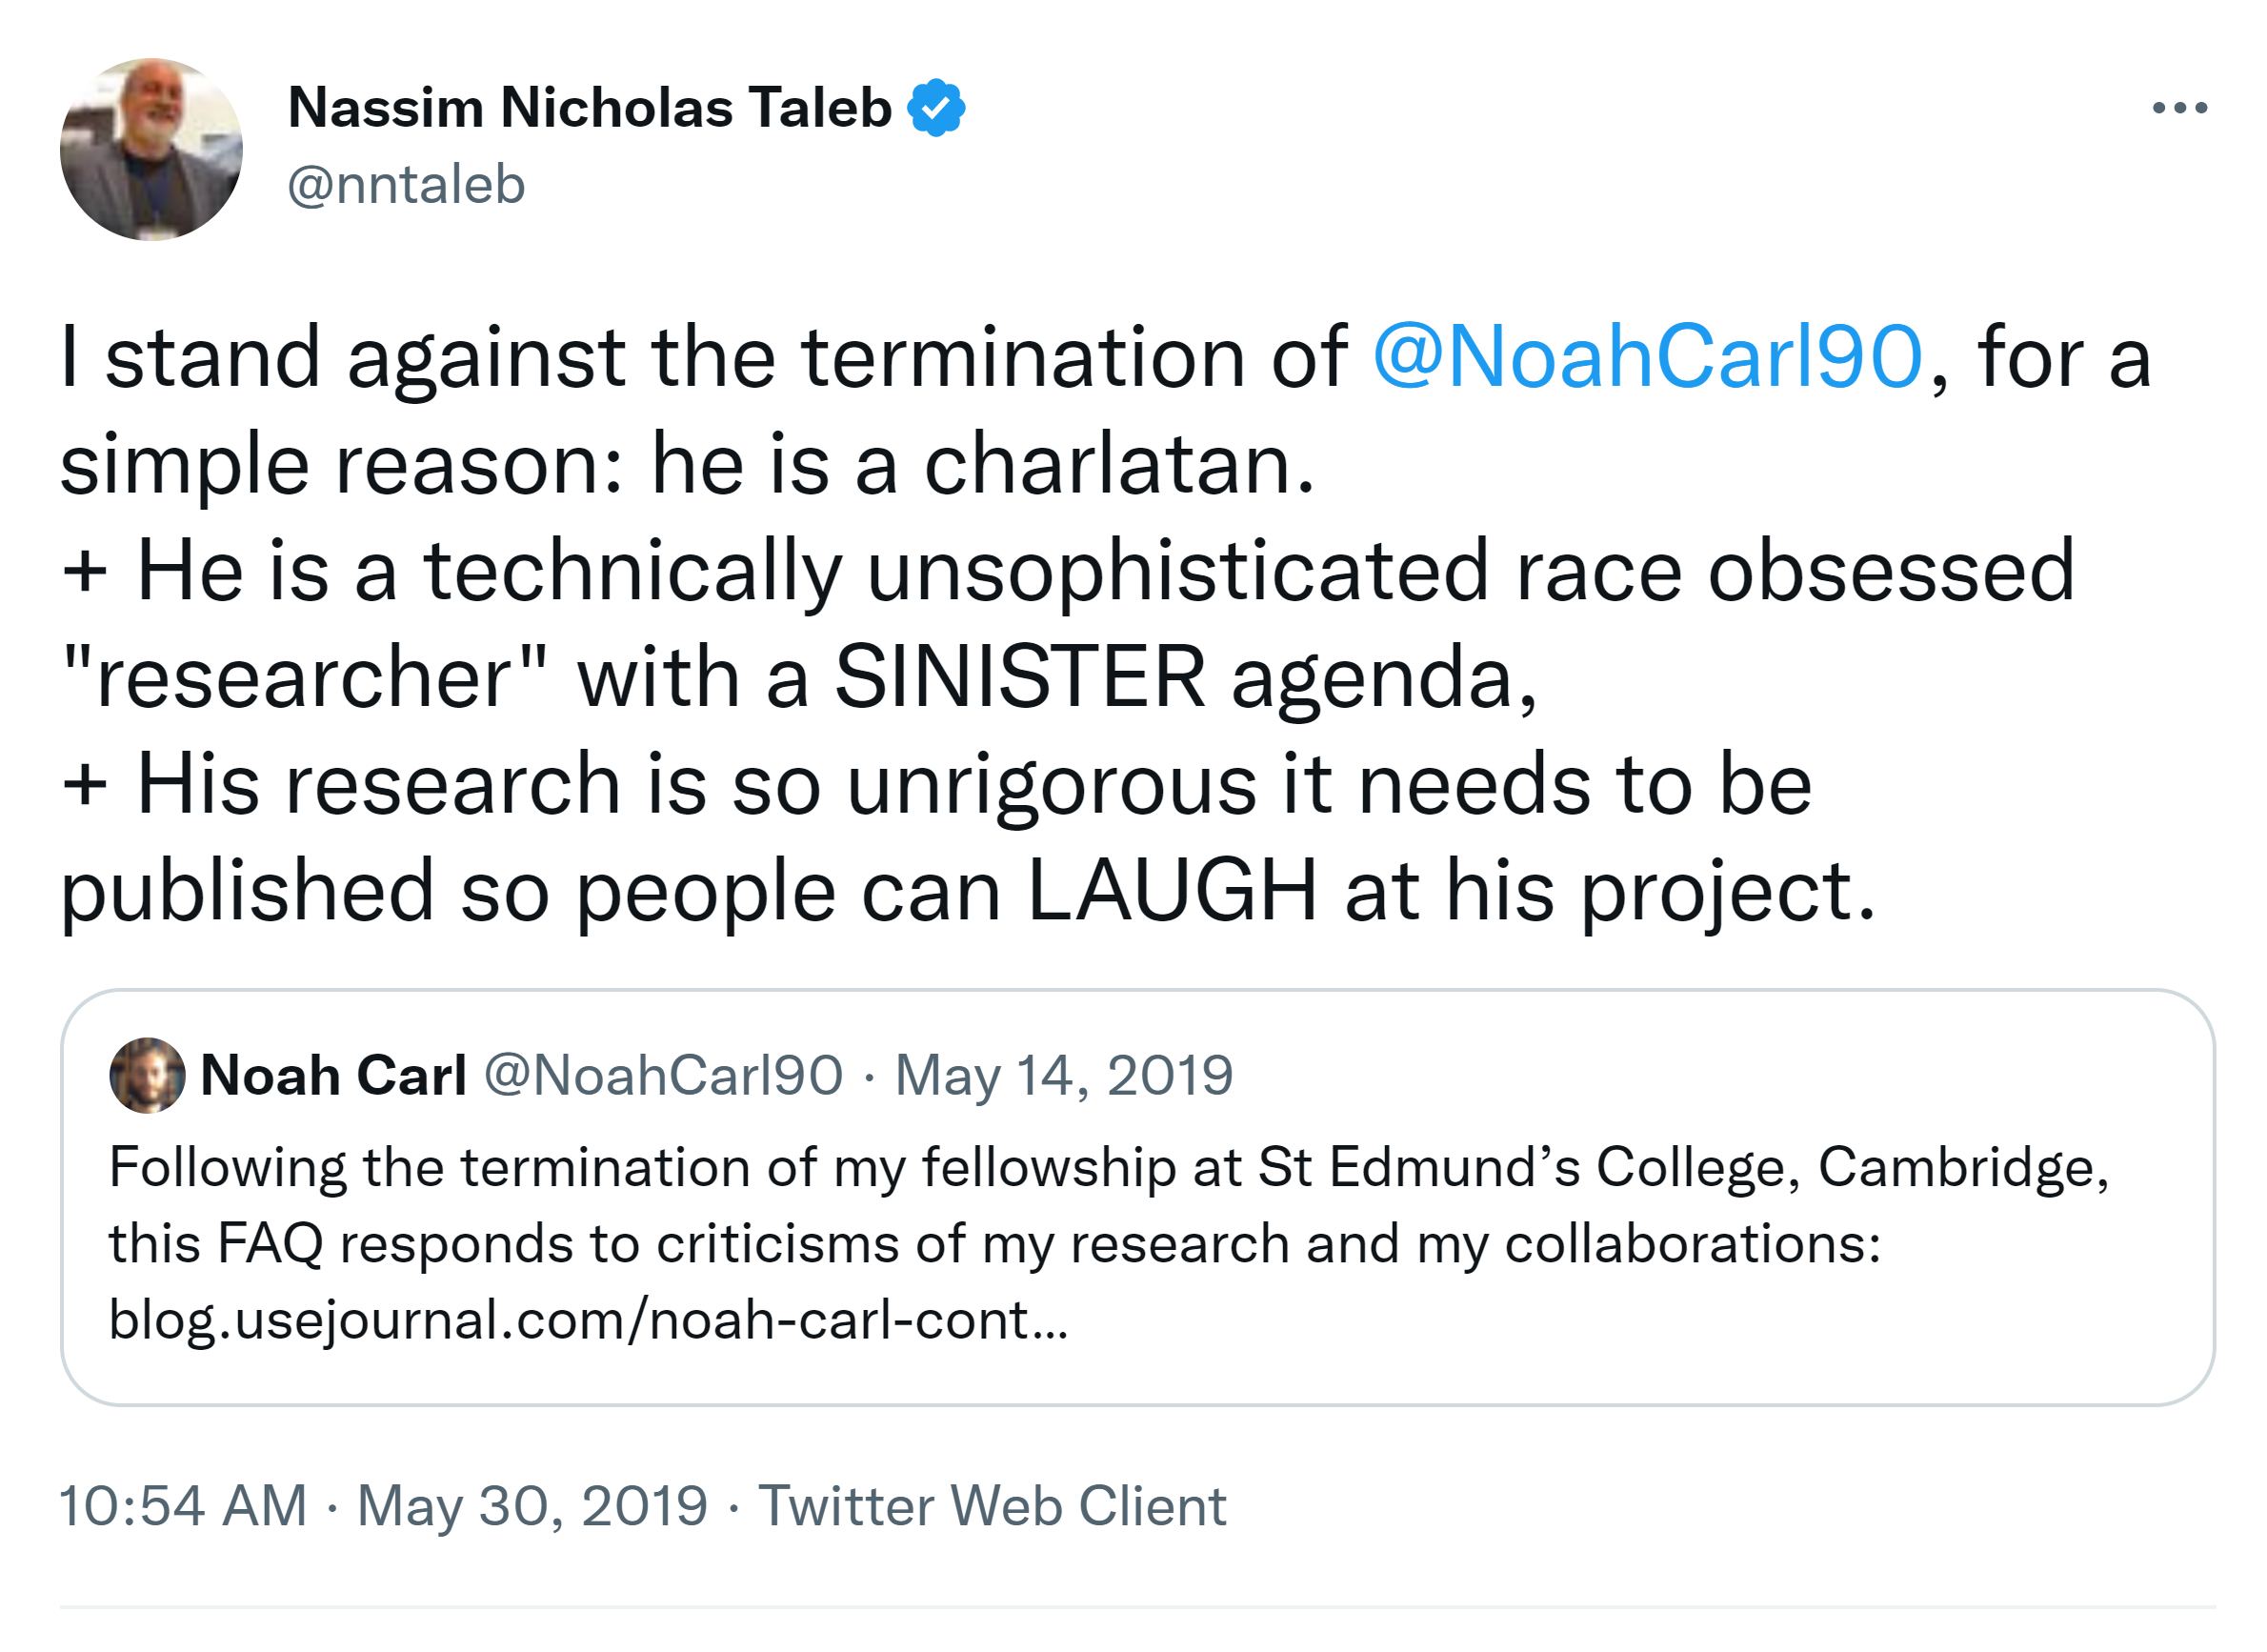
Task: Click the line ending 'he is a charlatan.'
Action: point(688,465)
